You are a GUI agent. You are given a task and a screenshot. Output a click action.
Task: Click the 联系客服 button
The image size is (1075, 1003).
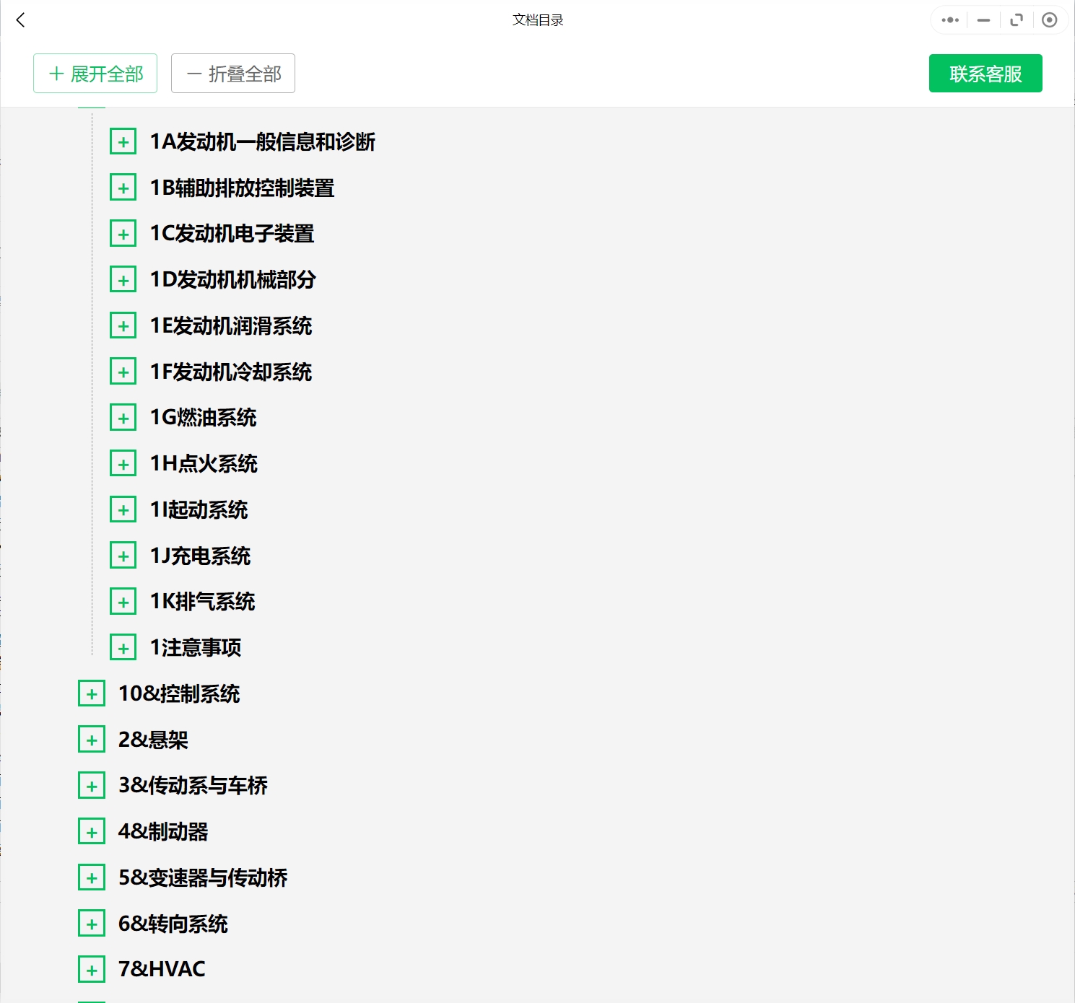[x=985, y=73]
